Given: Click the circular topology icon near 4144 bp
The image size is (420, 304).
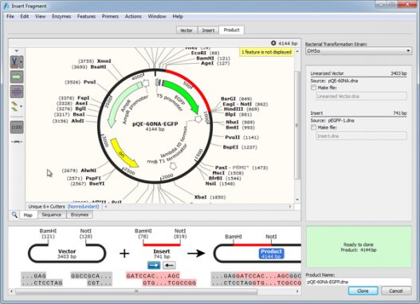Looking at the screenshot, I should coord(273,43).
